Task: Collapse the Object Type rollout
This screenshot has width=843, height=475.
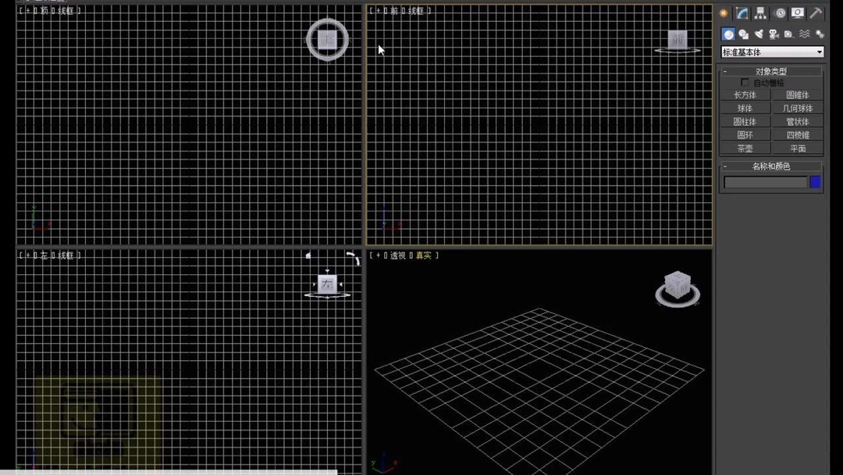Action: click(725, 71)
